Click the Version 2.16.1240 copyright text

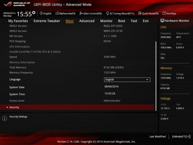(x=96, y=142)
